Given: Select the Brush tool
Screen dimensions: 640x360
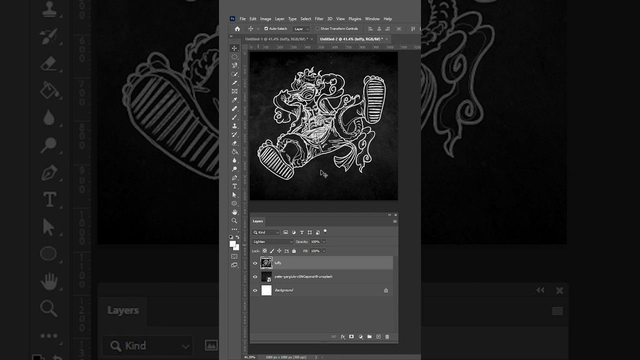Looking at the screenshot, I should coord(234,117).
